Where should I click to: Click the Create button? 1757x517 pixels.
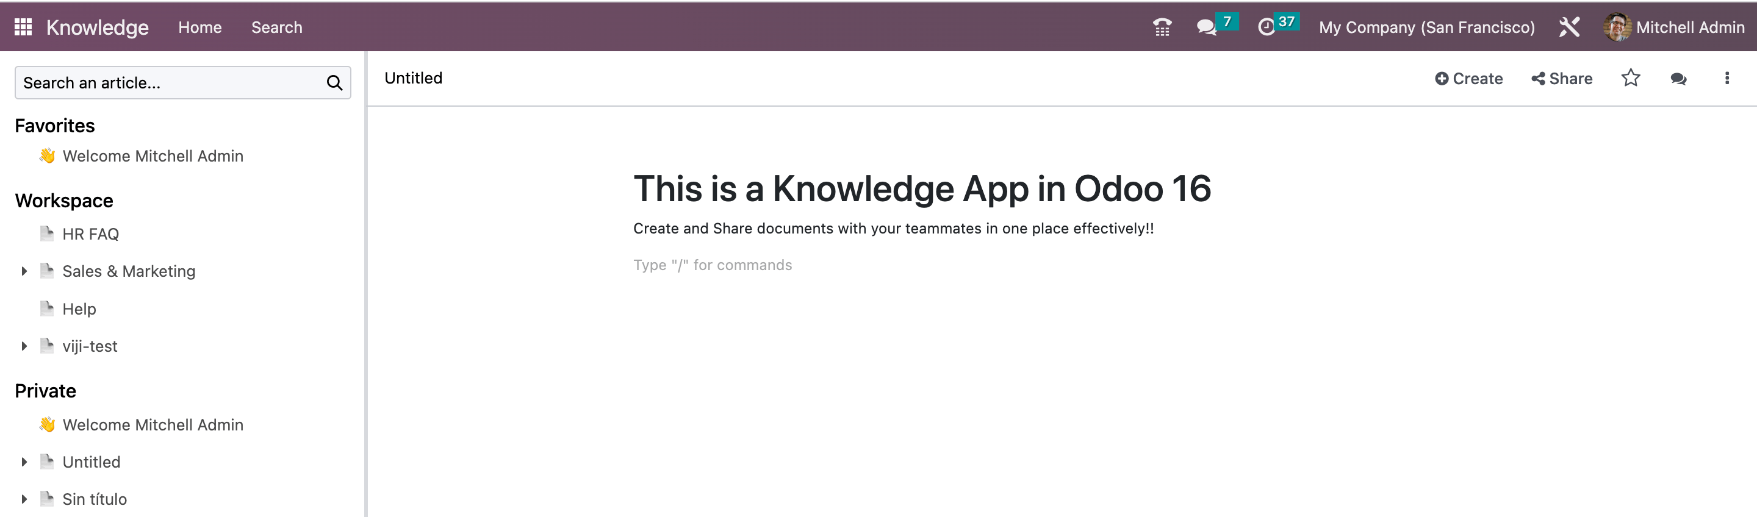pyautogui.click(x=1468, y=79)
